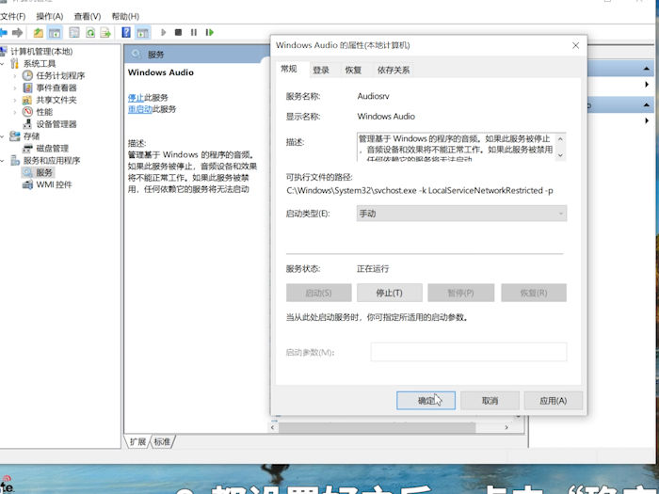659x494 pixels.
Task: Click the 取消 button
Action: pos(490,401)
